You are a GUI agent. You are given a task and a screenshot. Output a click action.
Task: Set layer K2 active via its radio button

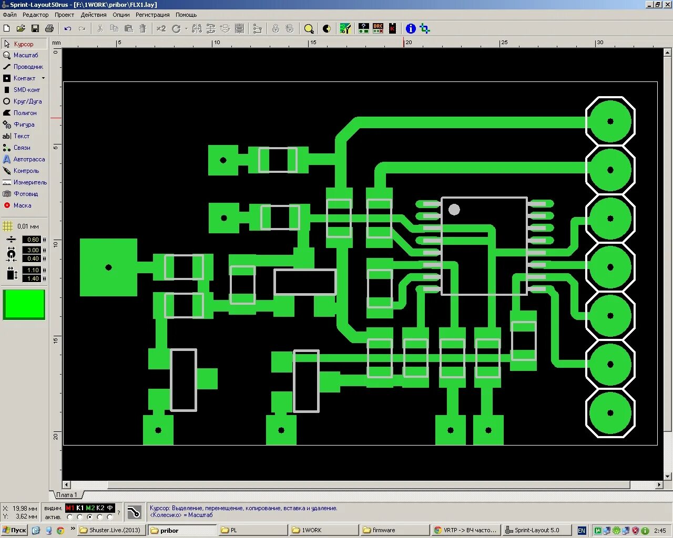click(100, 516)
